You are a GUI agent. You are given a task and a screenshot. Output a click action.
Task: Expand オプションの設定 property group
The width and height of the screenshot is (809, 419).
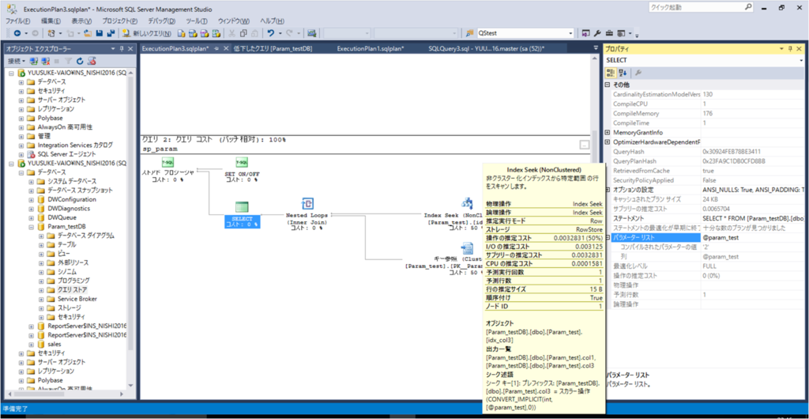click(x=608, y=190)
